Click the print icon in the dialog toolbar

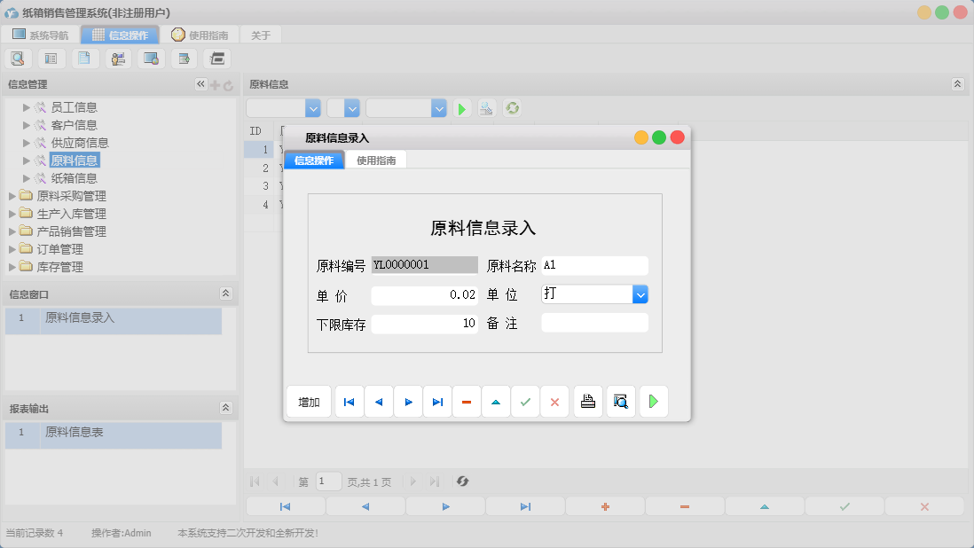tap(587, 401)
